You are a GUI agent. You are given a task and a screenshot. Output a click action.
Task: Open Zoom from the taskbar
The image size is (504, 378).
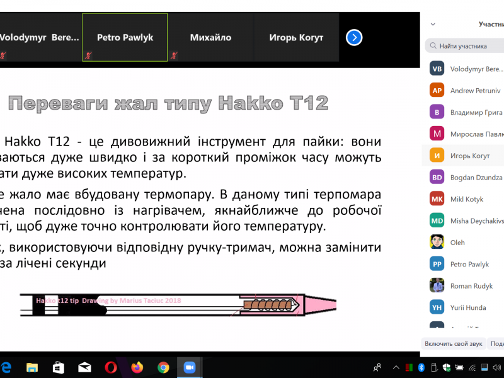click(x=188, y=367)
